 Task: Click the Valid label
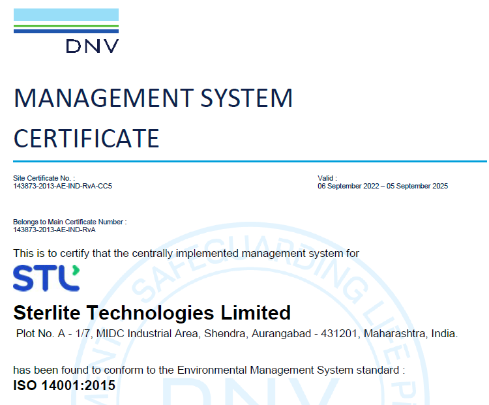click(x=327, y=178)
